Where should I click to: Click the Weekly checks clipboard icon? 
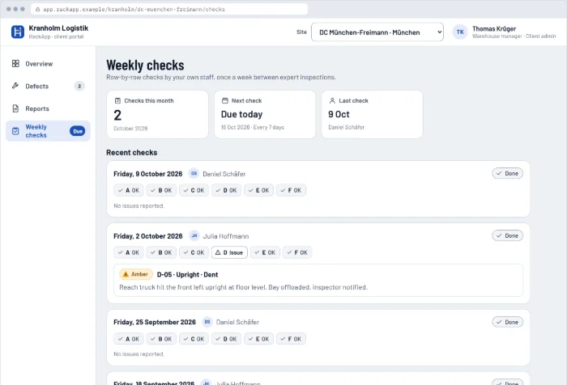click(x=15, y=131)
